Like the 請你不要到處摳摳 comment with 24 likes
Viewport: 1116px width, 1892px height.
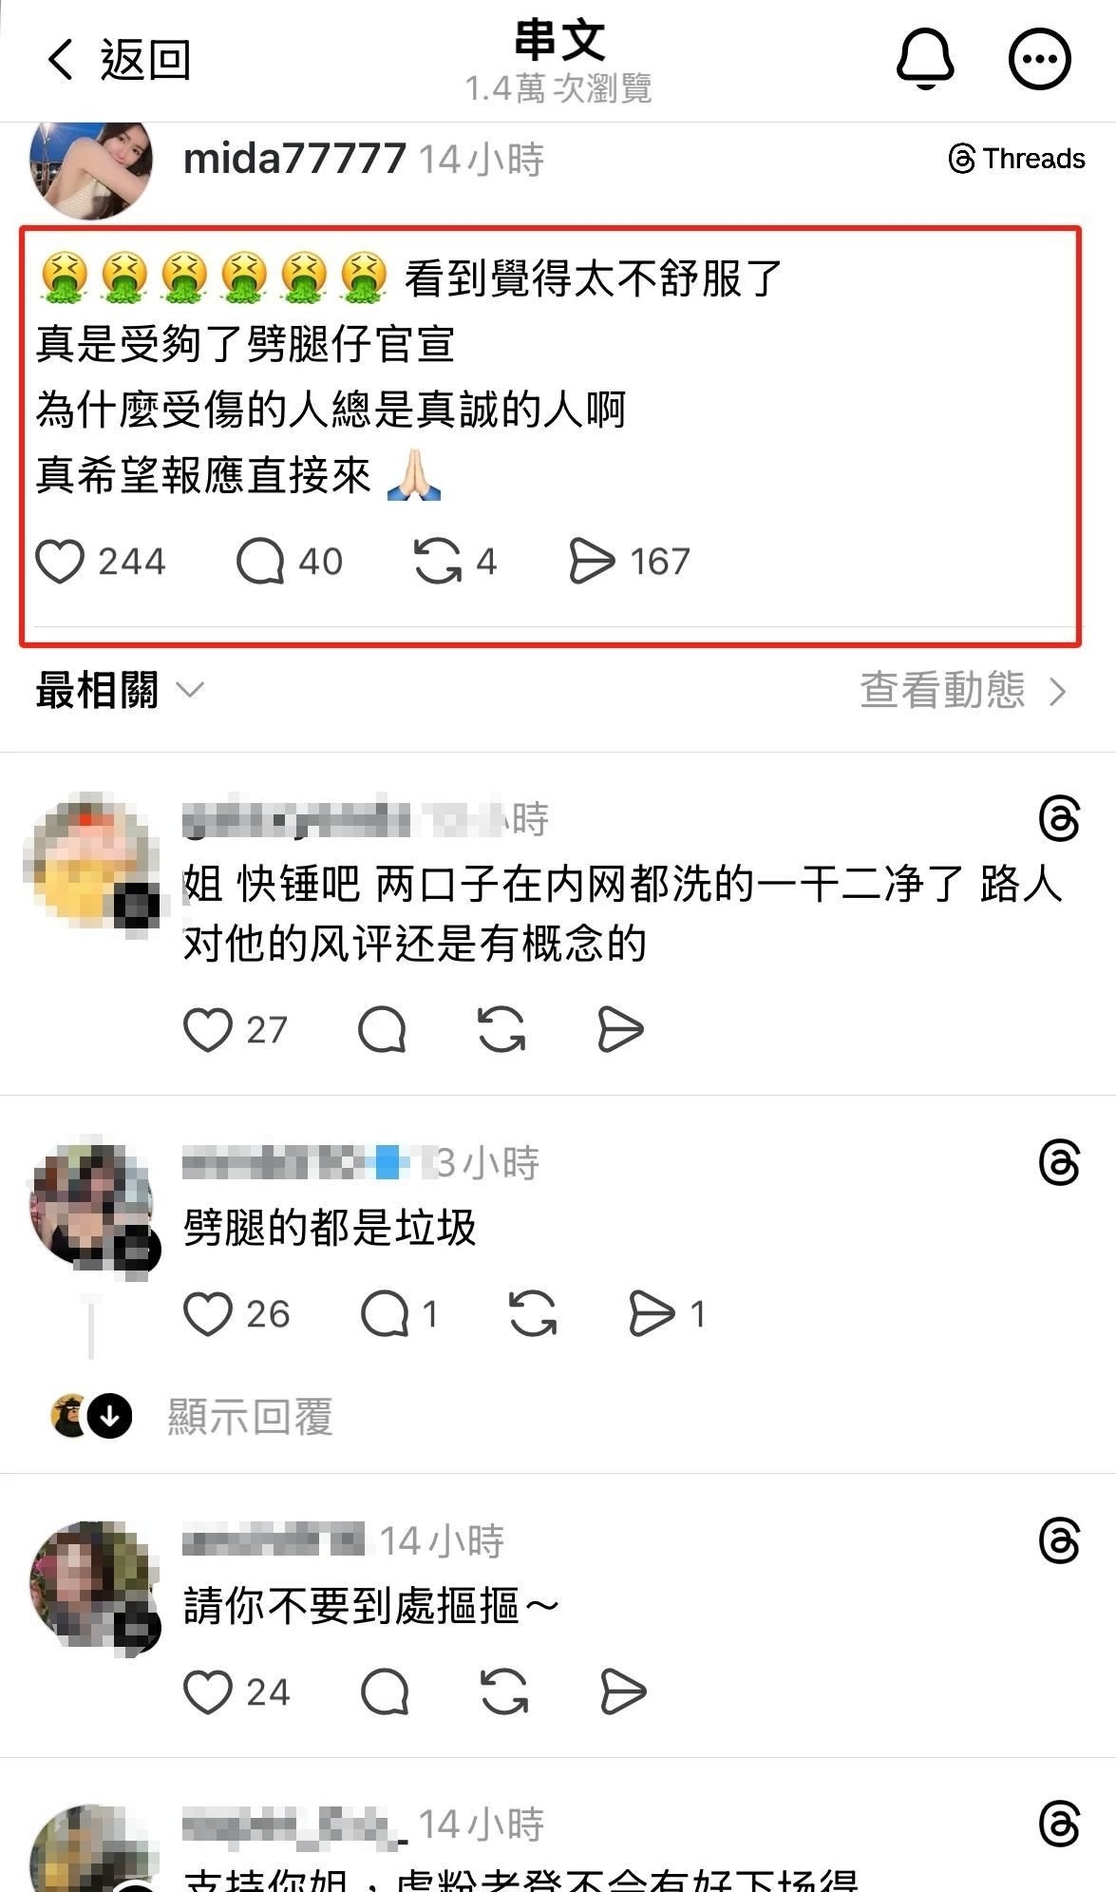click(x=207, y=1692)
